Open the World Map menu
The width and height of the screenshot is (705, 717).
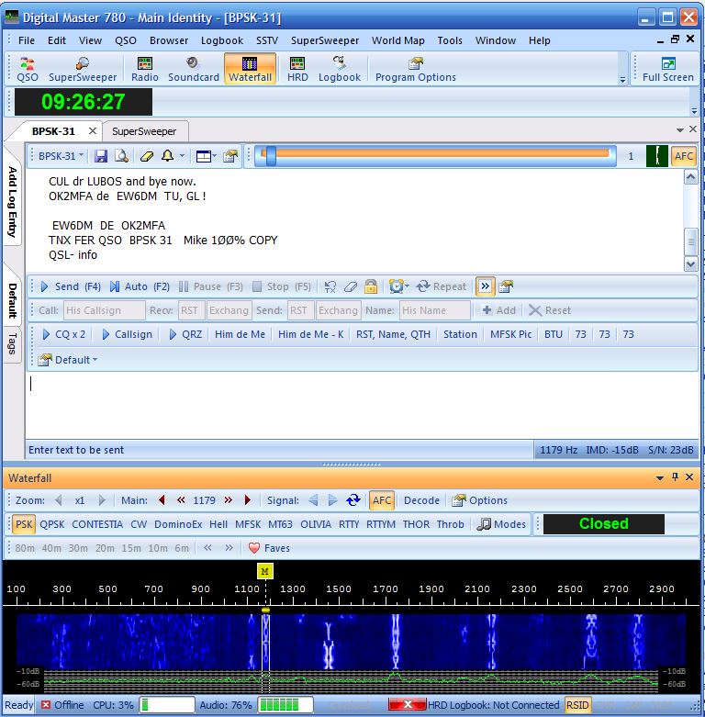point(397,40)
